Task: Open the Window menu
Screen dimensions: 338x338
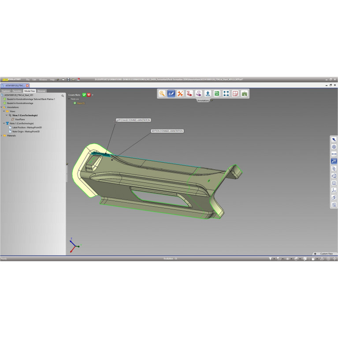Action: coord(43,79)
